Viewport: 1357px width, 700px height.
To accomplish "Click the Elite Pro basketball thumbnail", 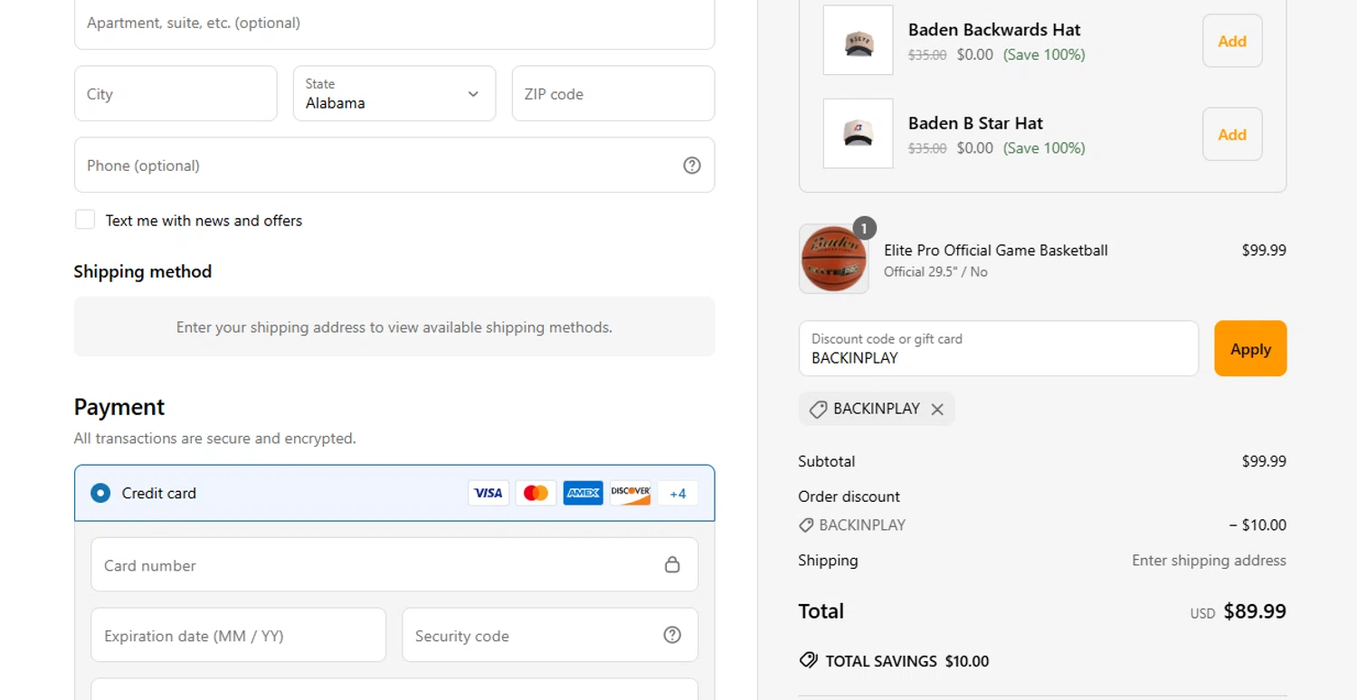I will pyautogui.click(x=833, y=260).
